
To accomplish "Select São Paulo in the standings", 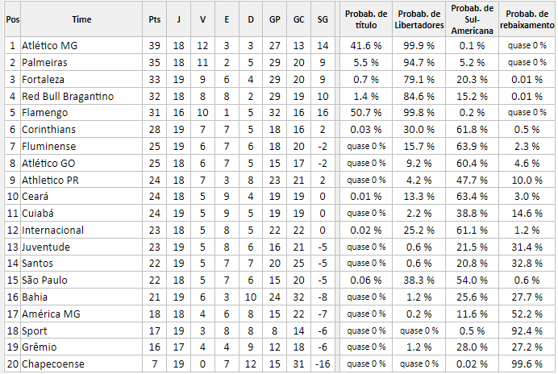I will 44,280.
